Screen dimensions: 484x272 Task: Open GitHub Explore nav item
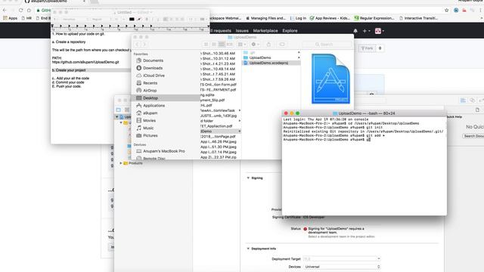click(290, 31)
